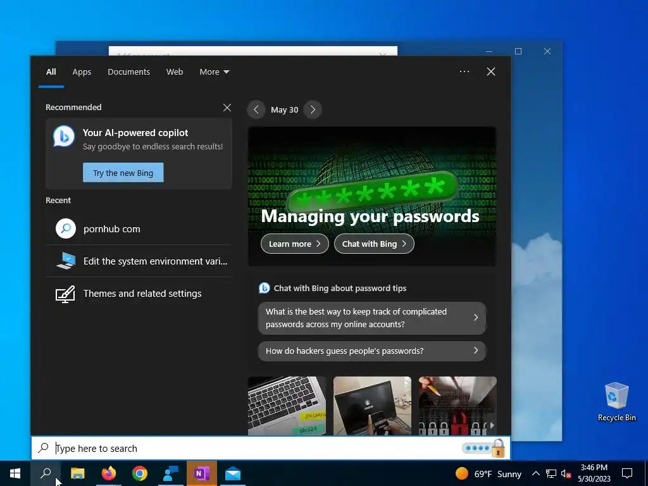Launch Google Chrome from the taskbar

tap(140, 473)
